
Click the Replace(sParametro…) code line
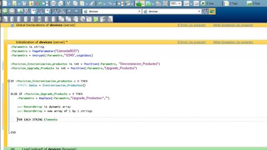[63, 98]
